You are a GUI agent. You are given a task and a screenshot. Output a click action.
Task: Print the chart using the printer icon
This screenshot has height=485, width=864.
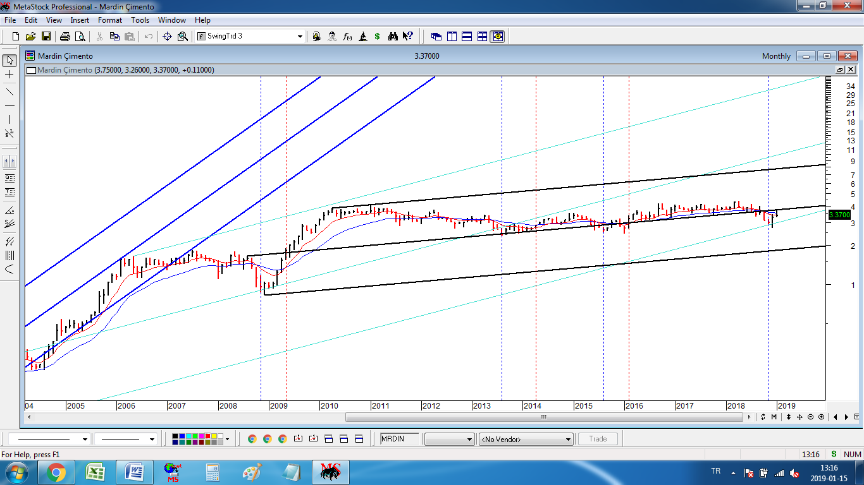tap(65, 37)
